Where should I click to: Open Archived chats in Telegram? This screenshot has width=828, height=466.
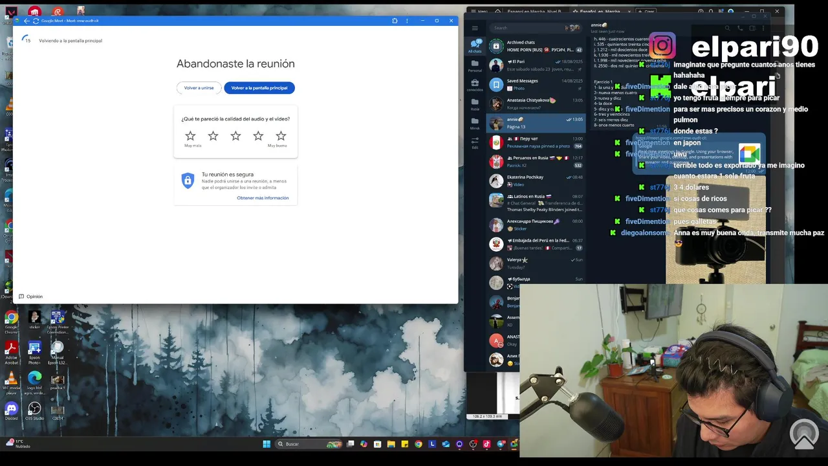(x=536, y=46)
